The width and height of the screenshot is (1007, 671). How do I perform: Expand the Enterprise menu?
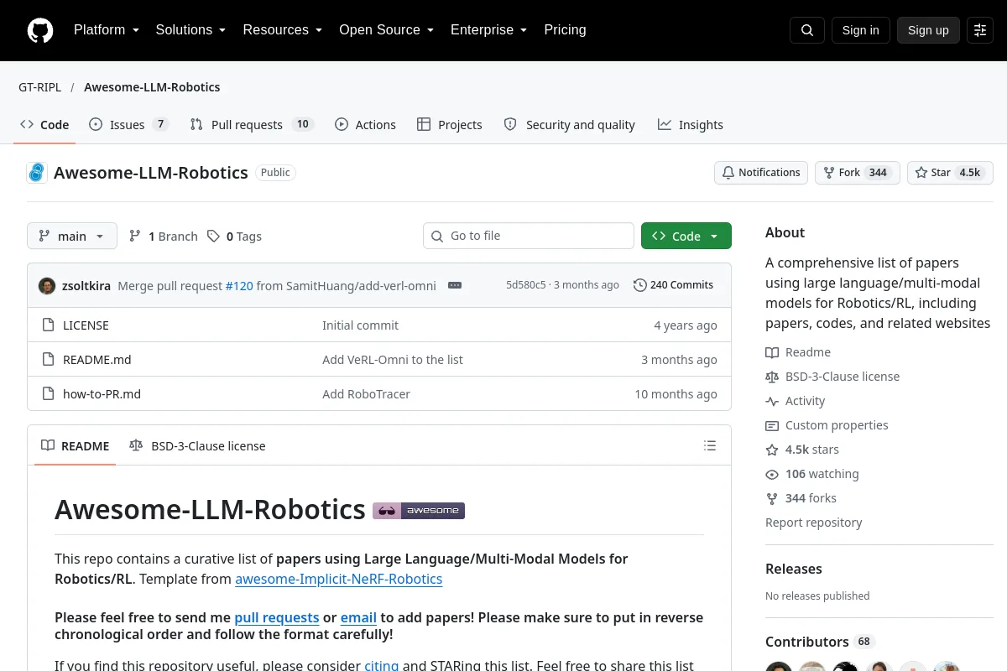[489, 30]
